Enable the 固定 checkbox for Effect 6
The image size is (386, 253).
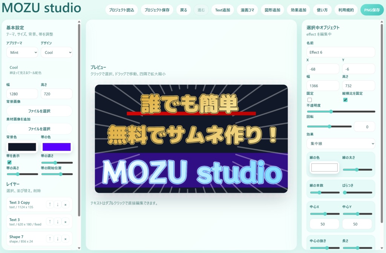pos(310,100)
